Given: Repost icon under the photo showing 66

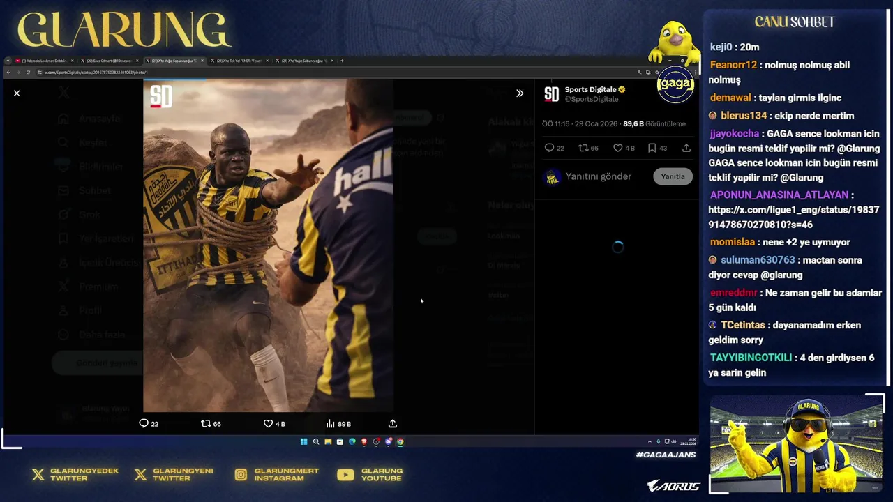Looking at the screenshot, I should click(x=206, y=423).
